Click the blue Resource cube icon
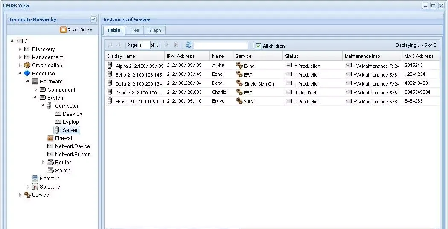Image resolution: width=448 pixels, height=229 pixels. (27, 73)
